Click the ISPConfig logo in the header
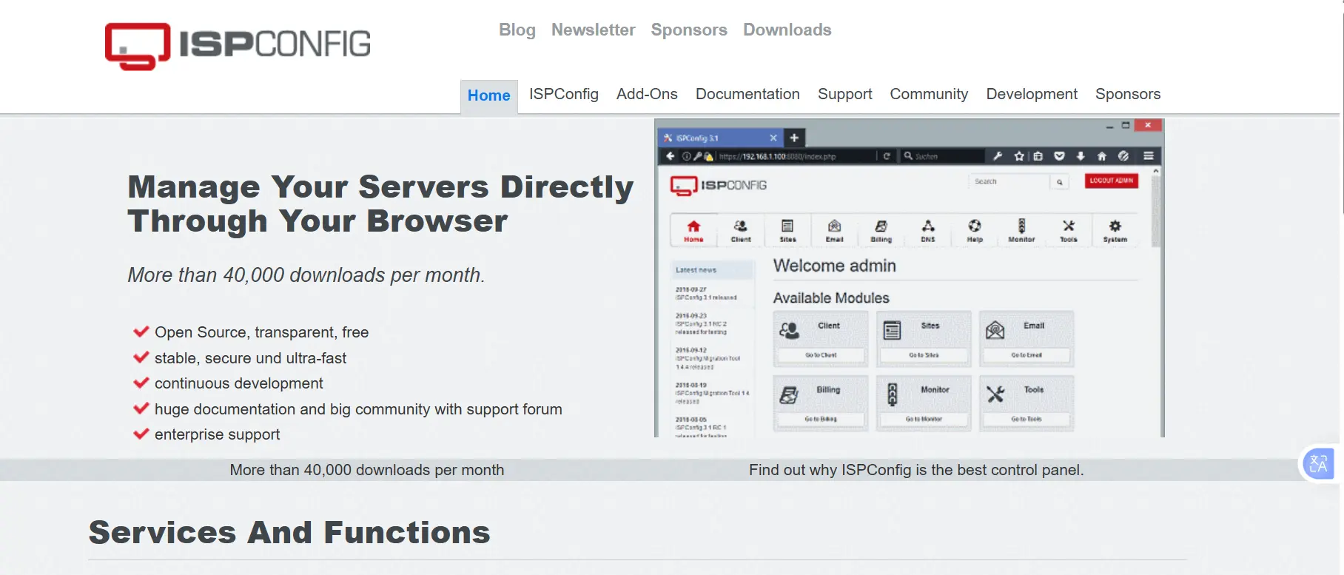The height and width of the screenshot is (575, 1344). pyautogui.click(x=238, y=46)
